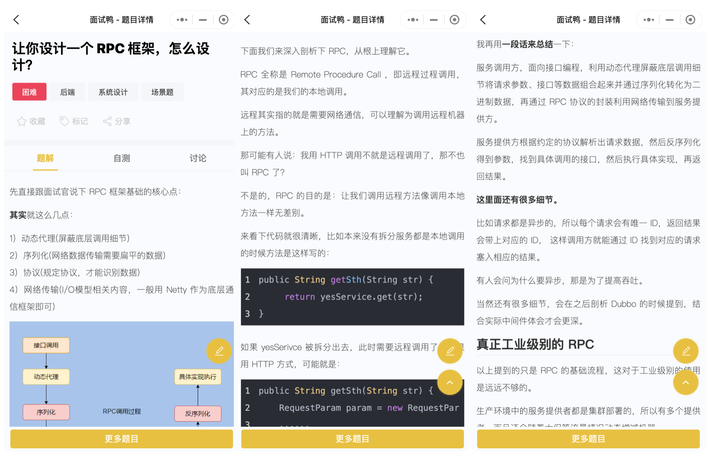Tap the share (分享) icon
This screenshot has width=711, height=455.
(x=107, y=121)
